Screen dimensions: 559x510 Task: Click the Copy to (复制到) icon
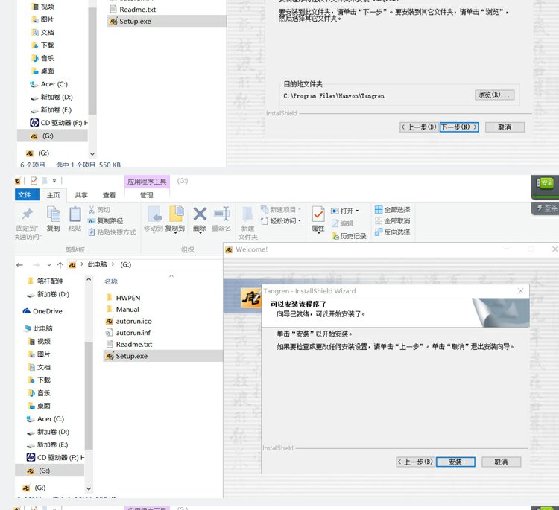176,214
